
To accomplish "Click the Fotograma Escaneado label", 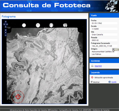I will [x=101, y=43].
